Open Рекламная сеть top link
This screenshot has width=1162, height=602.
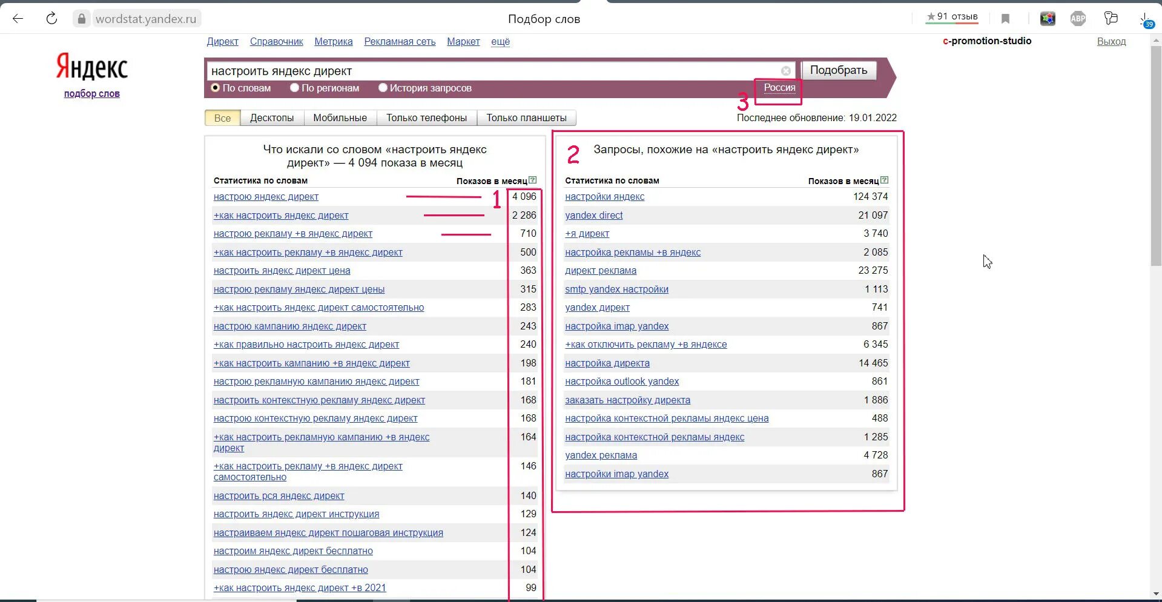click(x=400, y=42)
